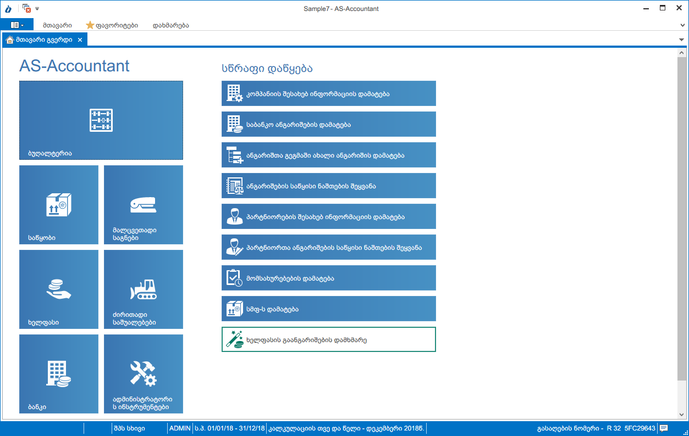Open the მალცვეთადი საგნები stapler tile
Screen dimensions: 689x436
tap(144, 205)
